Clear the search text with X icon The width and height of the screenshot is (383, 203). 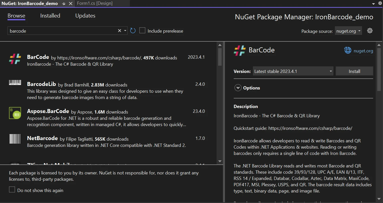tap(120, 31)
